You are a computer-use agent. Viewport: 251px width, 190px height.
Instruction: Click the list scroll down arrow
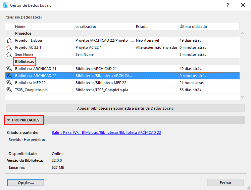point(242,97)
